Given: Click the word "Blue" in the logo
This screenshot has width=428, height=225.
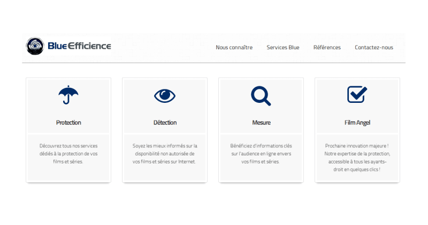Looking at the screenshot, I should [x=56, y=46].
